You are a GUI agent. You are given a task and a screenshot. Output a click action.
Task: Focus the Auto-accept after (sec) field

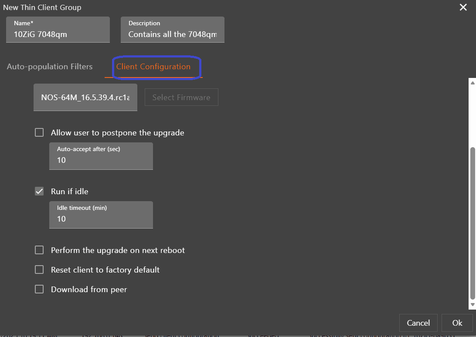click(x=101, y=160)
